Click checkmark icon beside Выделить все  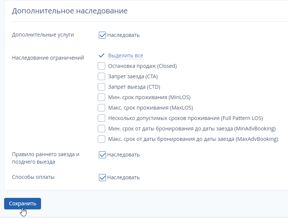click(101, 56)
